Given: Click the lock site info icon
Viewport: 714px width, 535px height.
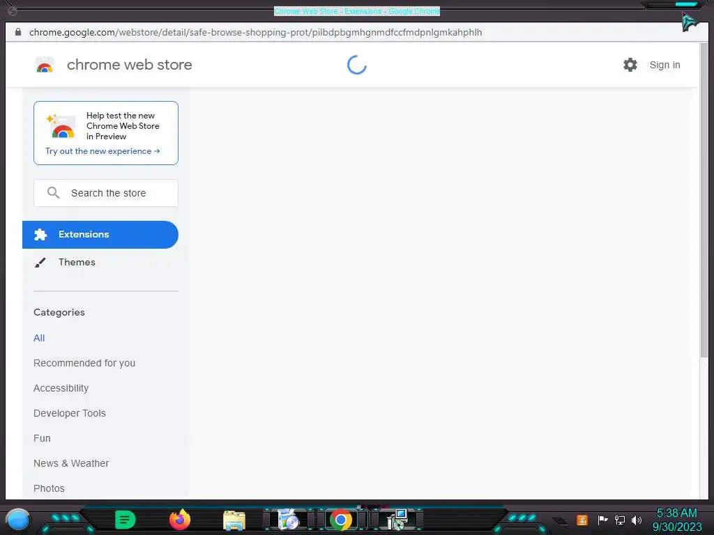Looking at the screenshot, I should 17,32.
